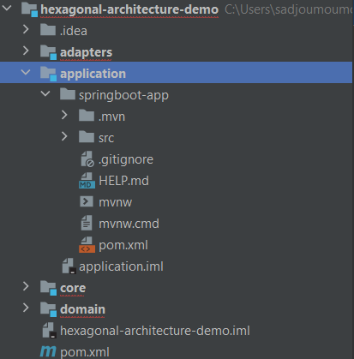Click the .gitignore file icon
Image resolution: width=354 pixels, height=359 pixels.
click(87, 159)
